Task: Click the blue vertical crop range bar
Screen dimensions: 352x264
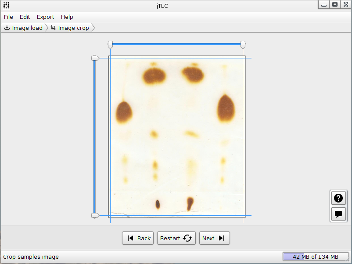Action: pyautogui.click(x=94, y=137)
